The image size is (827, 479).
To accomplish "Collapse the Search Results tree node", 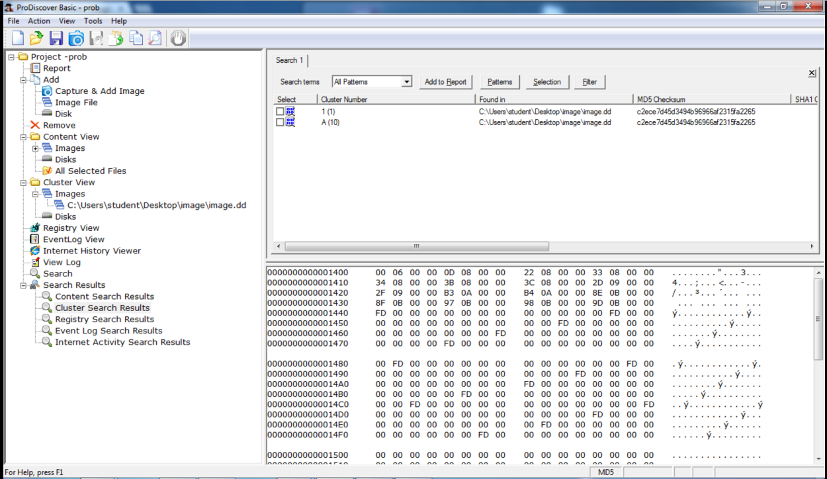I will coord(23,285).
